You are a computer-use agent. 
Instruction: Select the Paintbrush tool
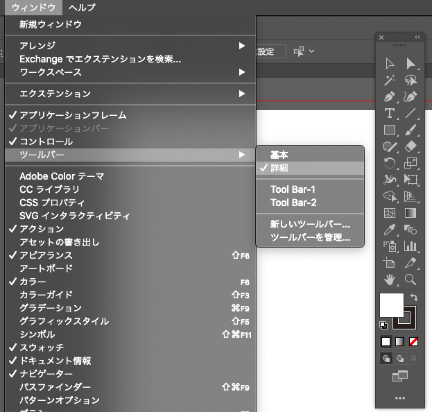(x=411, y=130)
